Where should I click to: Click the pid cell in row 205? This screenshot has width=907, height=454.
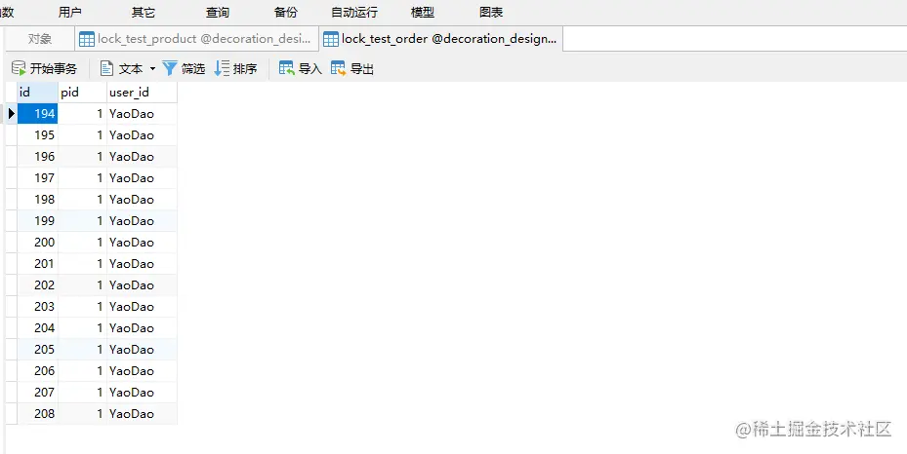click(82, 349)
